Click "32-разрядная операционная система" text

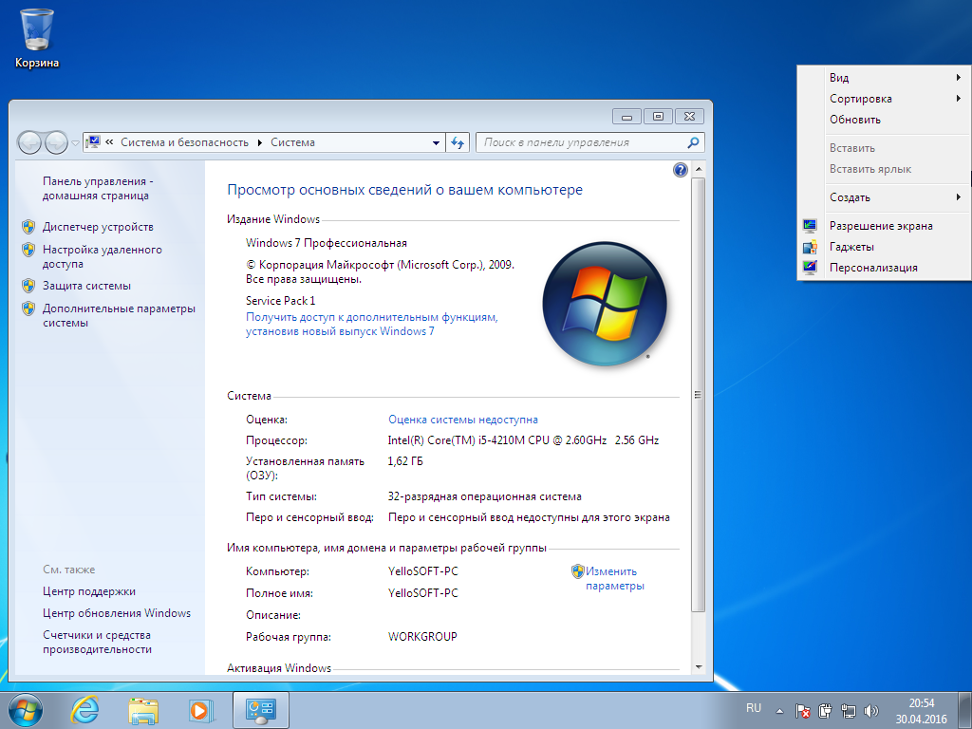pos(485,496)
